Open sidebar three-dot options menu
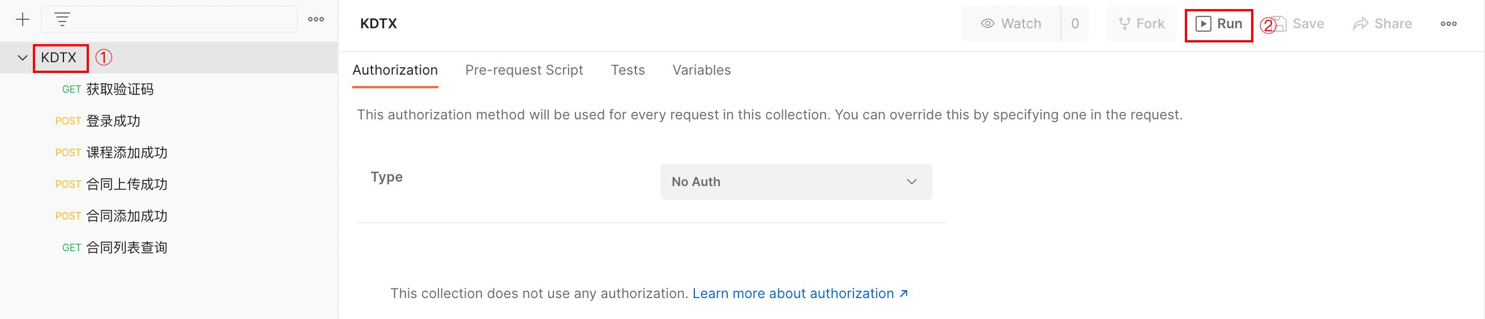Screen dimensions: 1485x319 pos(316,20)
